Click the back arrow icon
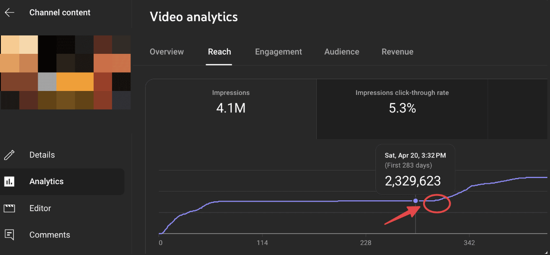The height and width of the screenshot is (255, 550). click(x=10, y=13)
